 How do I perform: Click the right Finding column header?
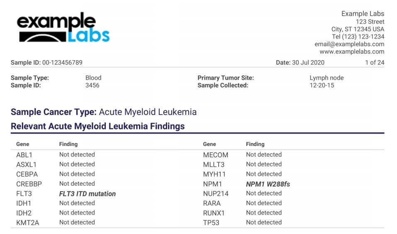pyautogui.click(x=255, y=144)
